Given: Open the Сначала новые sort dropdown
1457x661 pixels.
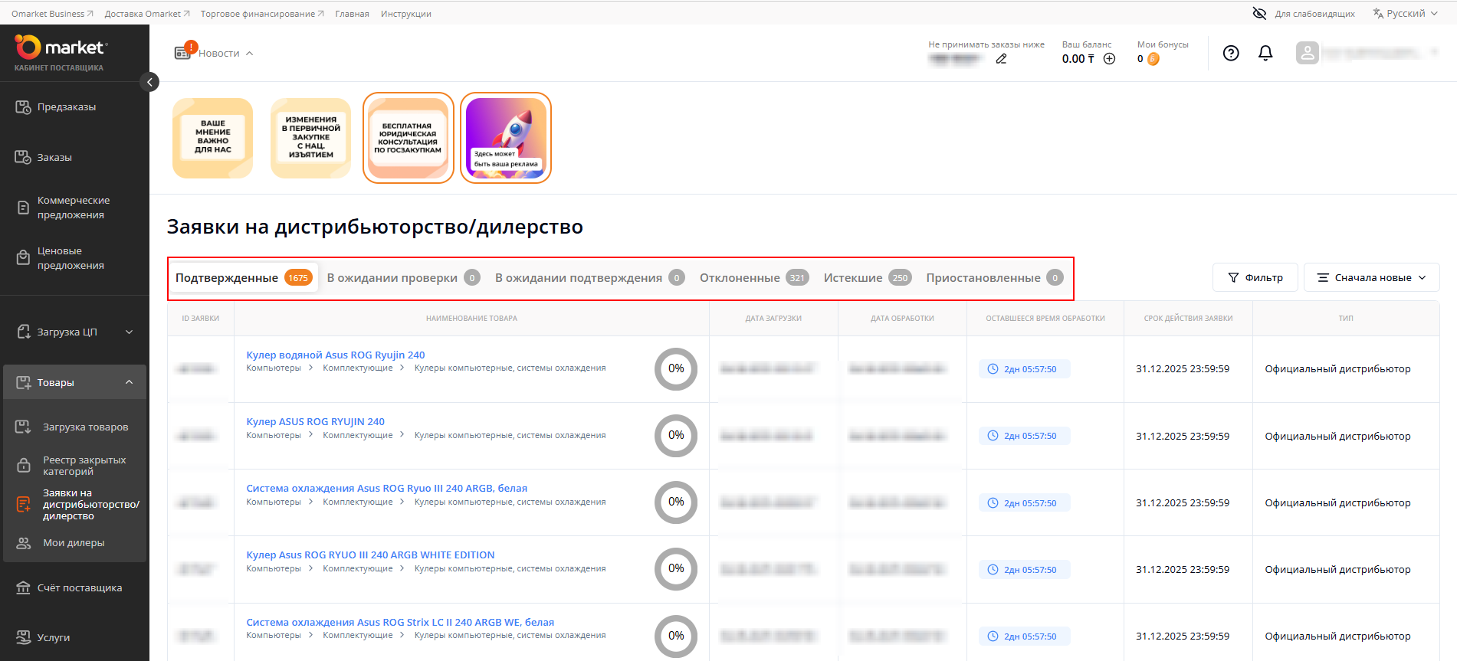Looking at the screenshot, I should (1371, 277).
